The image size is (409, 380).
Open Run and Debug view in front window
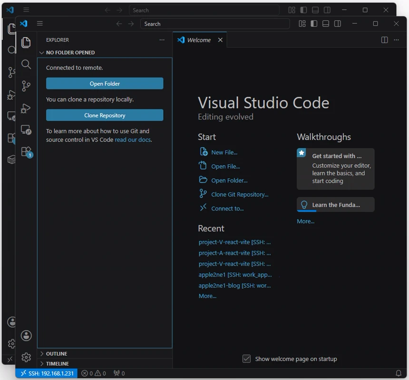click(x=26, y=108)
